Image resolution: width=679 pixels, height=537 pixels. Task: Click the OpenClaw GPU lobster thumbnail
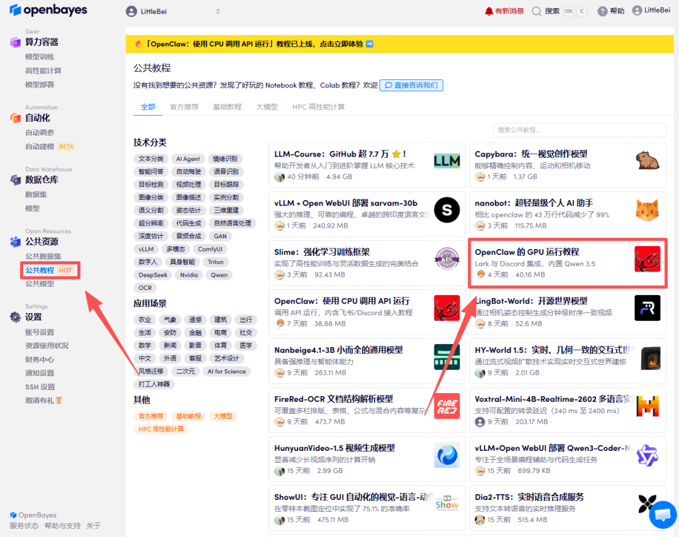point(648,259)
